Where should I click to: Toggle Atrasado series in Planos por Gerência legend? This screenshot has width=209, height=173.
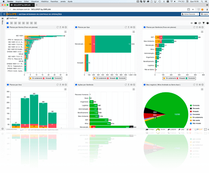click(181, 78)
